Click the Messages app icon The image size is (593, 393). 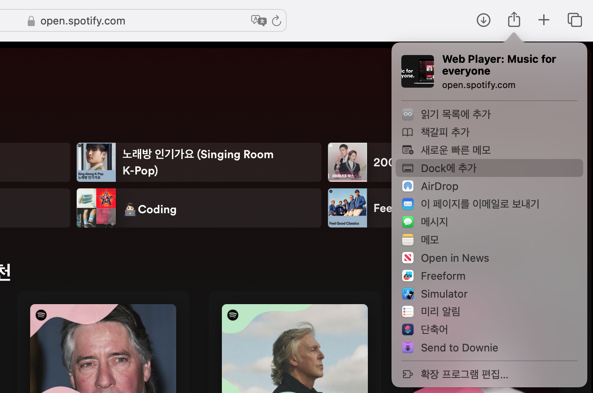[408, 222]
